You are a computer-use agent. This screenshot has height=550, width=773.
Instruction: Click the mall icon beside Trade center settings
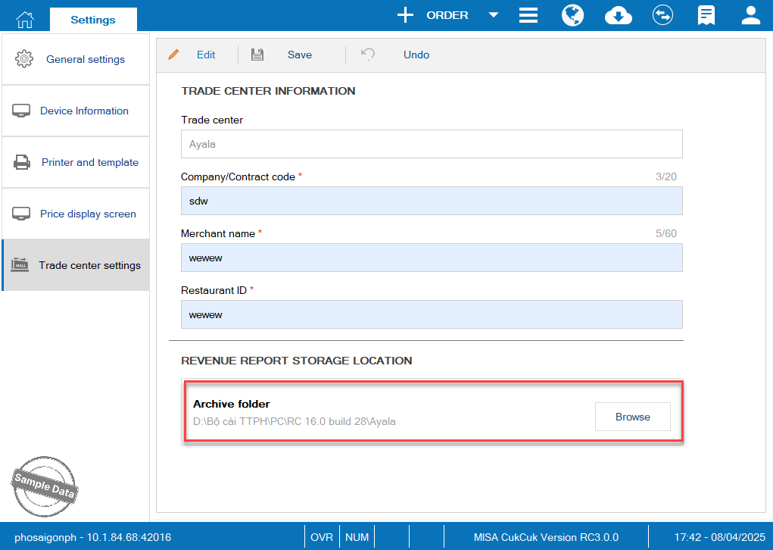20,265
